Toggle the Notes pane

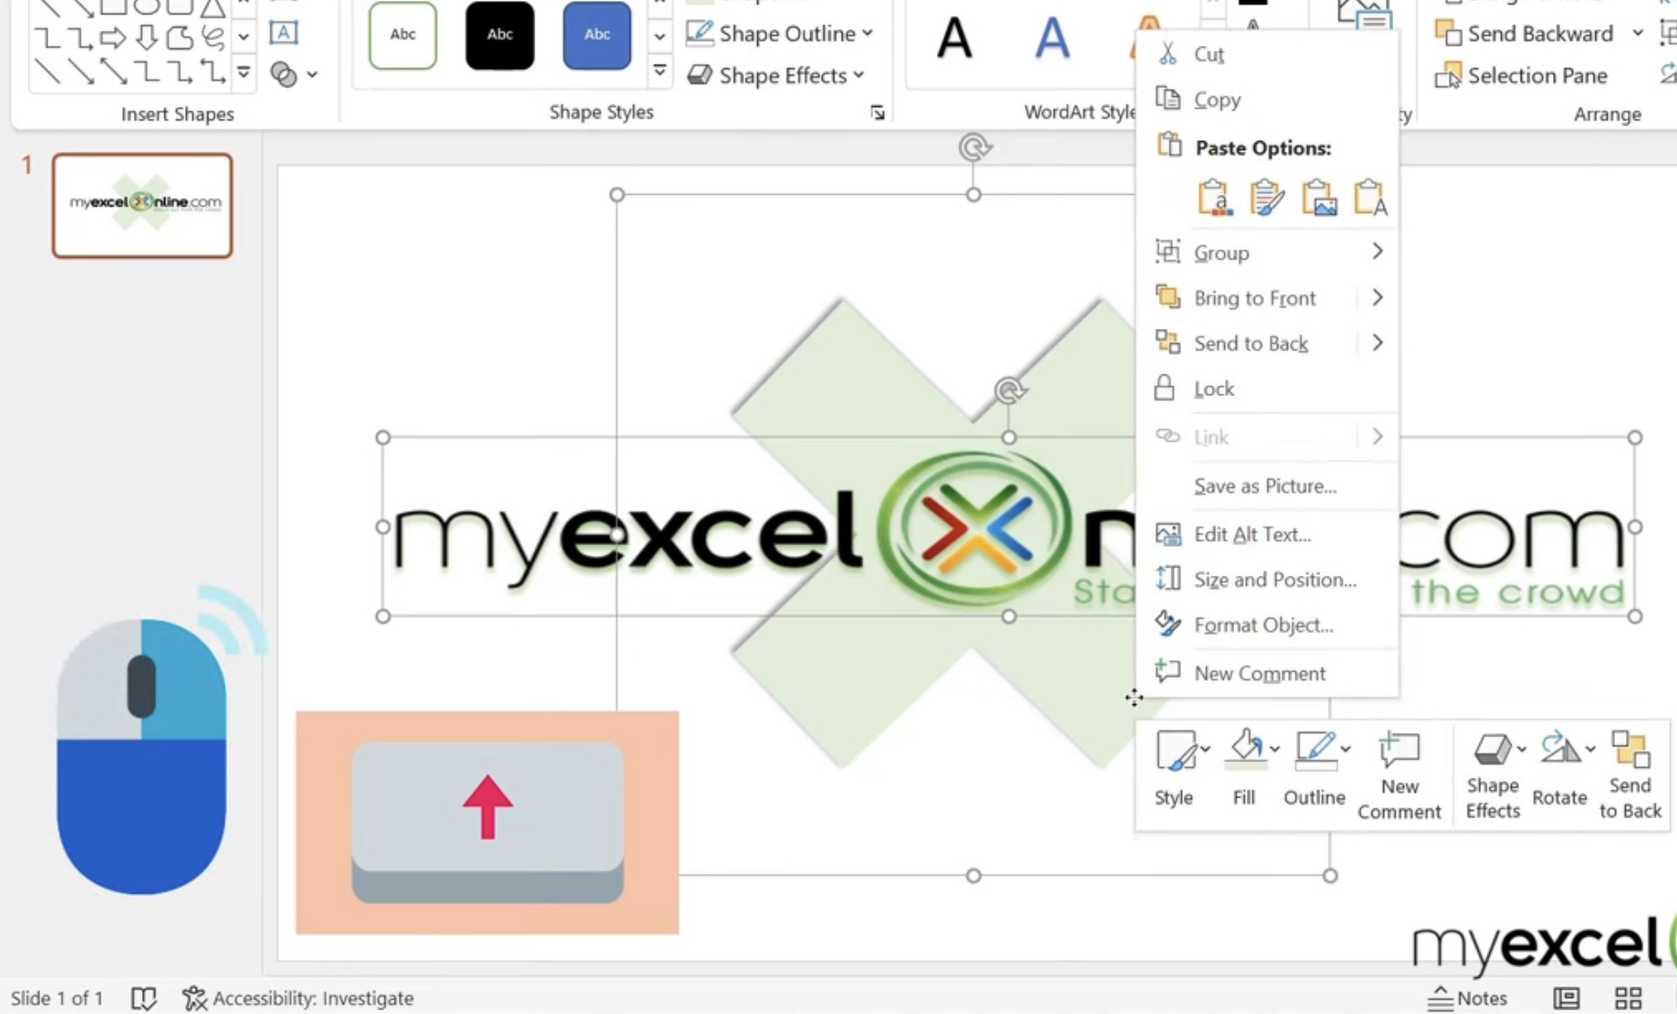click(1468, 998)
